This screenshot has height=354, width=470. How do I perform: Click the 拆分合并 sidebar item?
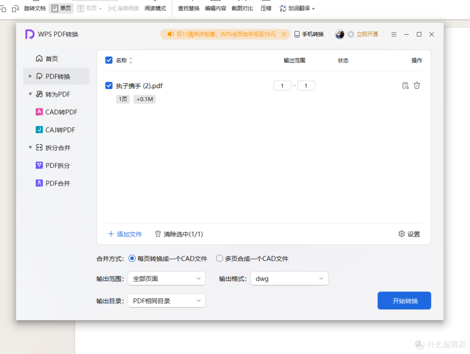(53, 148)
